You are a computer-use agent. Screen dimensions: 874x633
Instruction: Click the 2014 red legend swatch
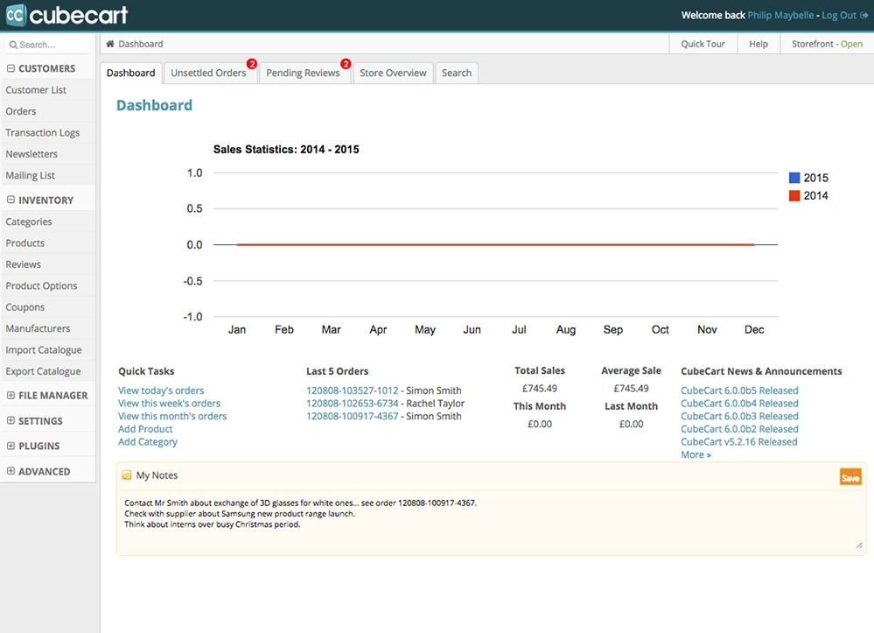[x=794, y=196]
